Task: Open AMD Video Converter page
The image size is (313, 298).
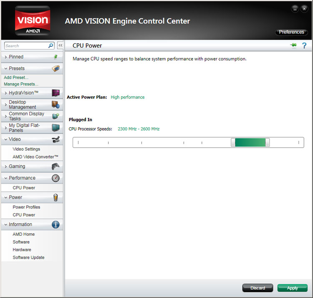Action: pyautogui.click(x=35, y=157)
